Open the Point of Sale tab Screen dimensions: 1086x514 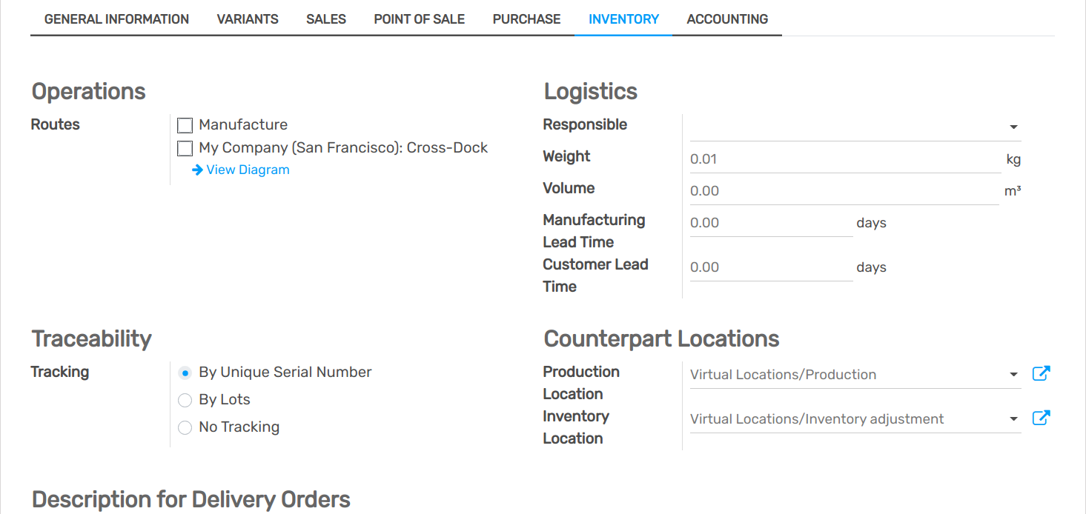419,19
